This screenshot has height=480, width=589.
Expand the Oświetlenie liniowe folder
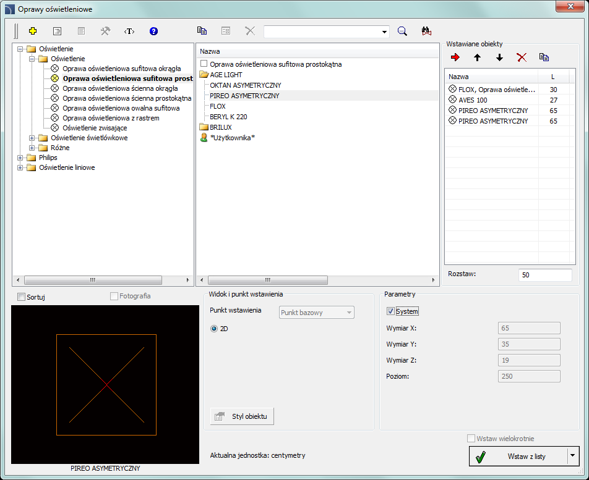click(x=20, y=167)
